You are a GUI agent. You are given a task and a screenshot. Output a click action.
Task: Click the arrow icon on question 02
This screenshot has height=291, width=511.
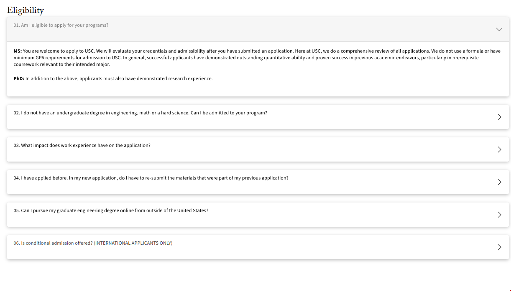499,117
